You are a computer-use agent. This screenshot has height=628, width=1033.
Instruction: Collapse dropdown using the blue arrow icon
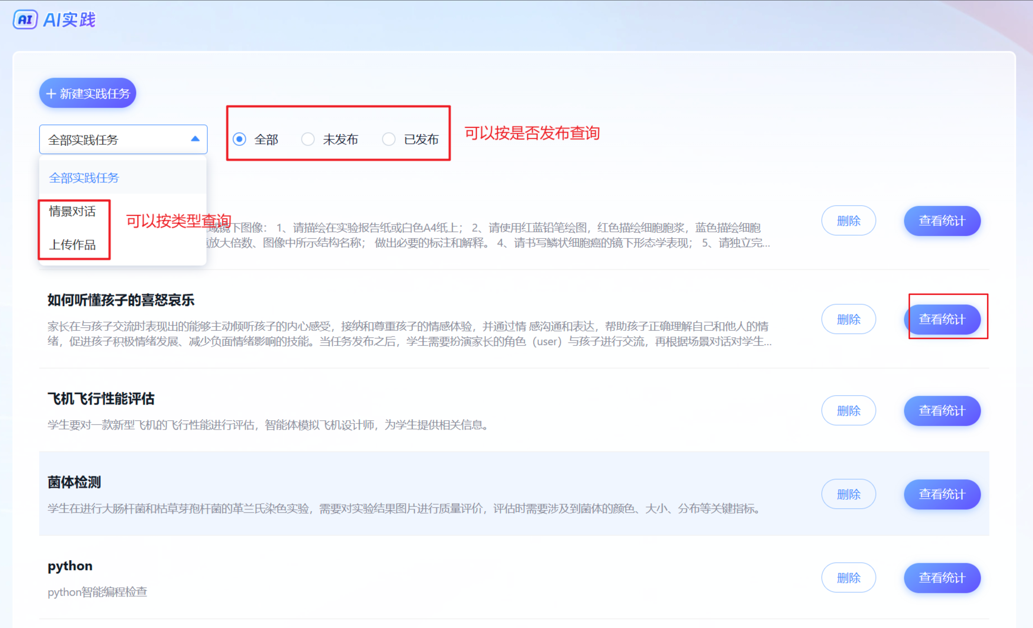[x=195, y=139]
